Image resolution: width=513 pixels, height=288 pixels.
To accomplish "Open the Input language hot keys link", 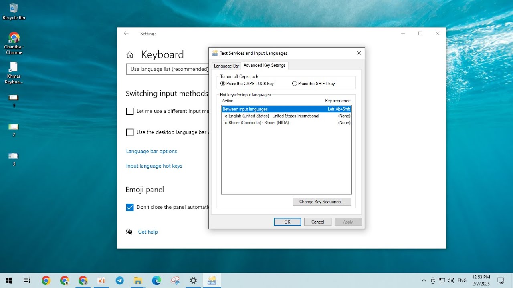I will 154,166.
